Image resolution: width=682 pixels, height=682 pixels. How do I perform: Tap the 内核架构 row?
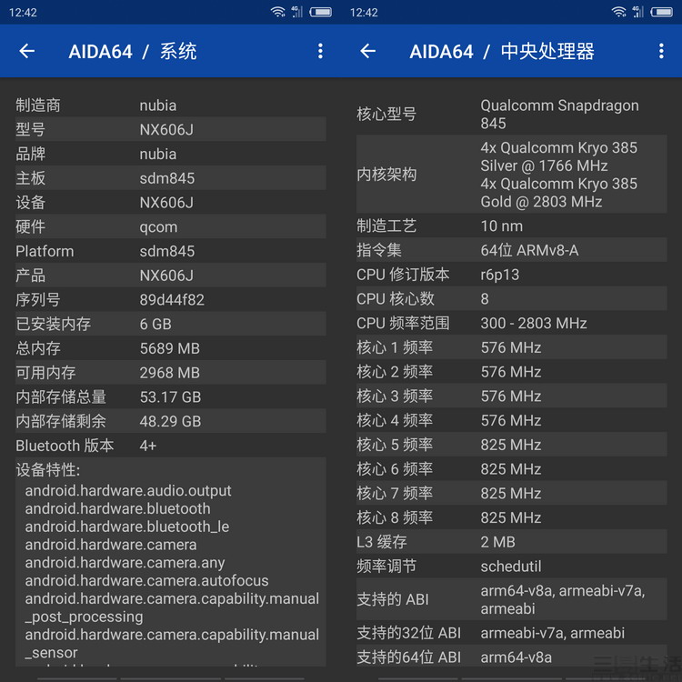point(511,175)
